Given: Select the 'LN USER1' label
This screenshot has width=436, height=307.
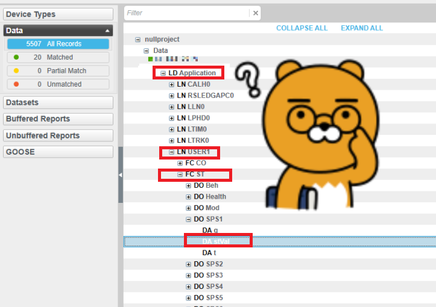Looking at the screenshot, I should pyautogui.click(x=193, y=152).
